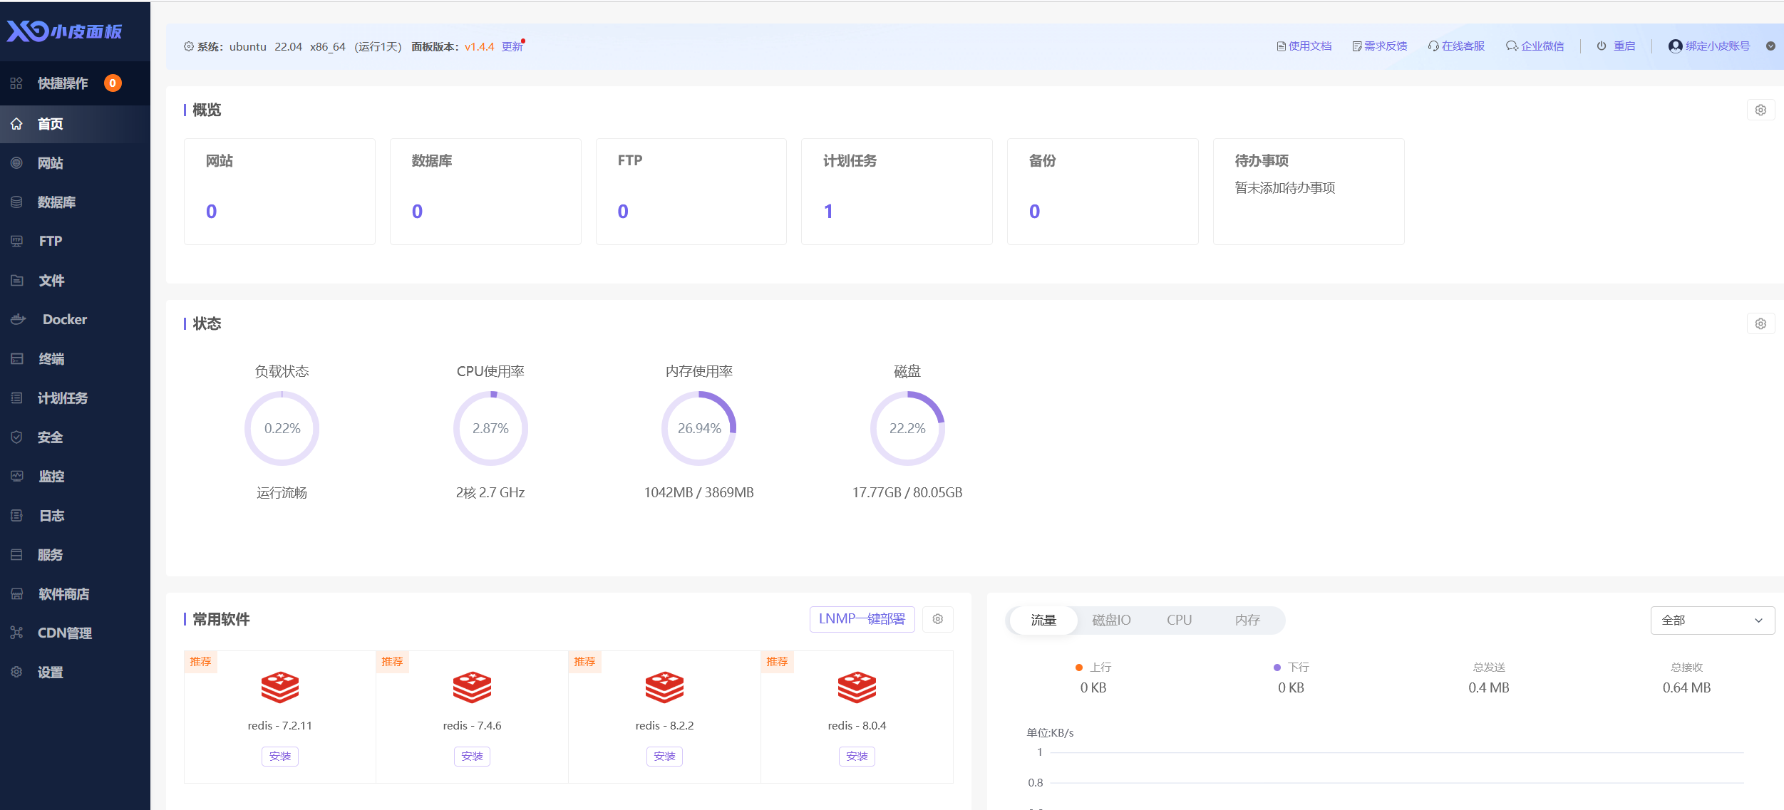Image resolution: width=1784 pixels, height=810 pixels.
Task: Open the 待办事项 card
Action: coord(1309,192)
